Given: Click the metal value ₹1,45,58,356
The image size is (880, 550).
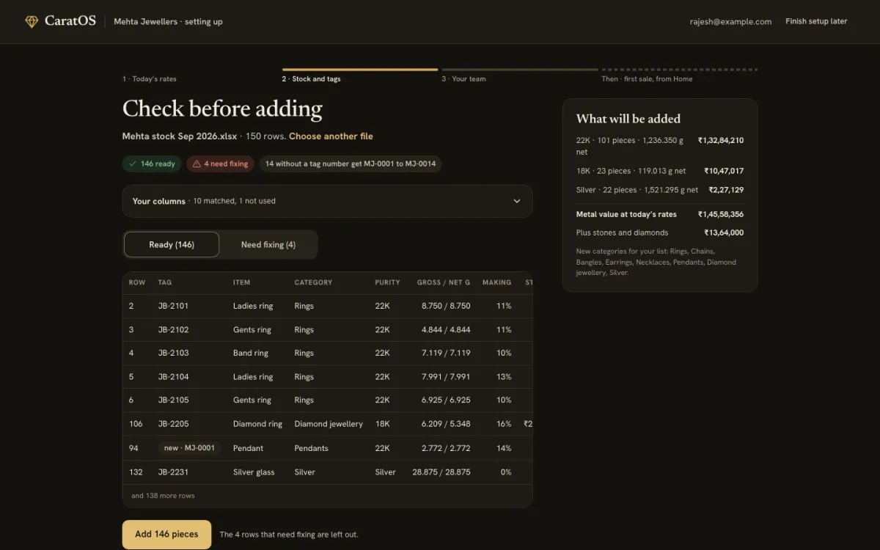Looking at the screenshot, I should (720, 215).
